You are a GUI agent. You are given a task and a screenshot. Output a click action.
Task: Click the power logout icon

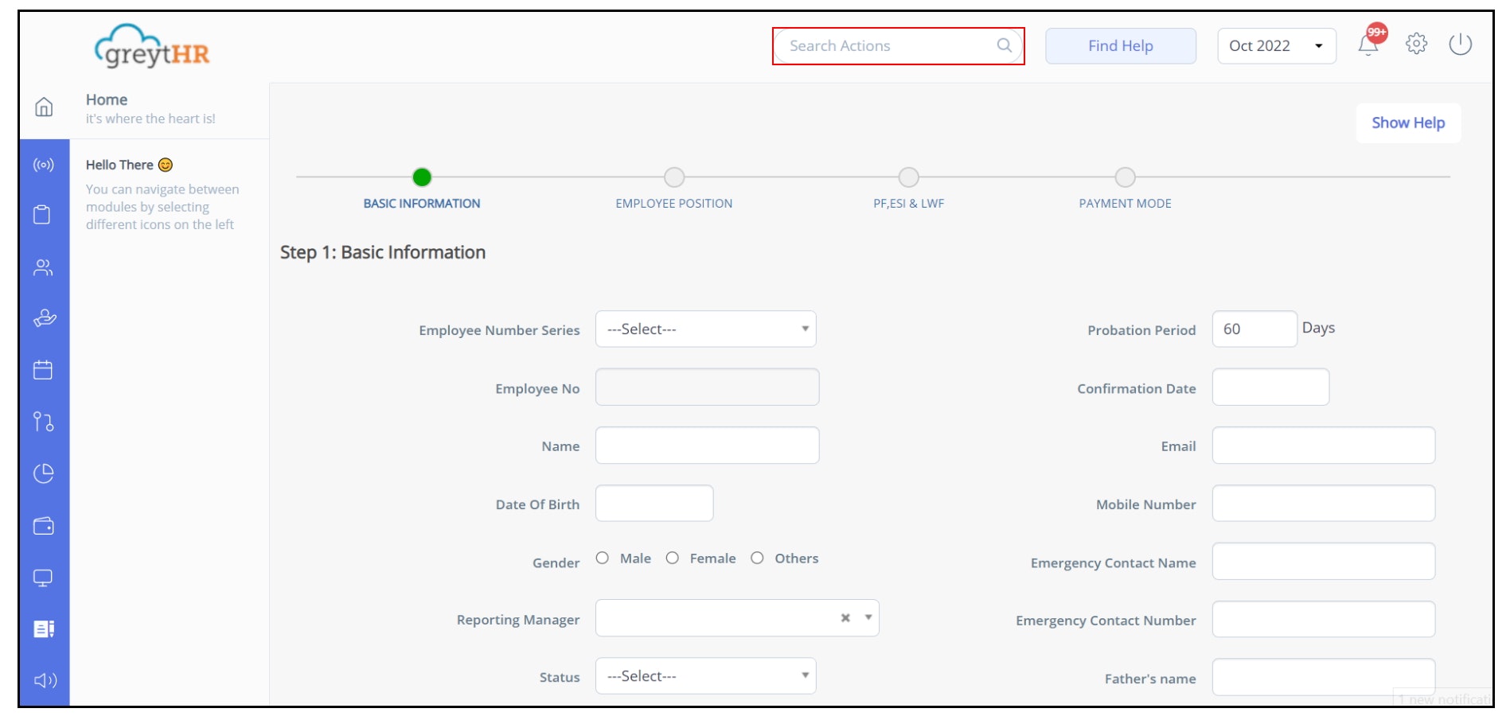(x=1460, y=44)
